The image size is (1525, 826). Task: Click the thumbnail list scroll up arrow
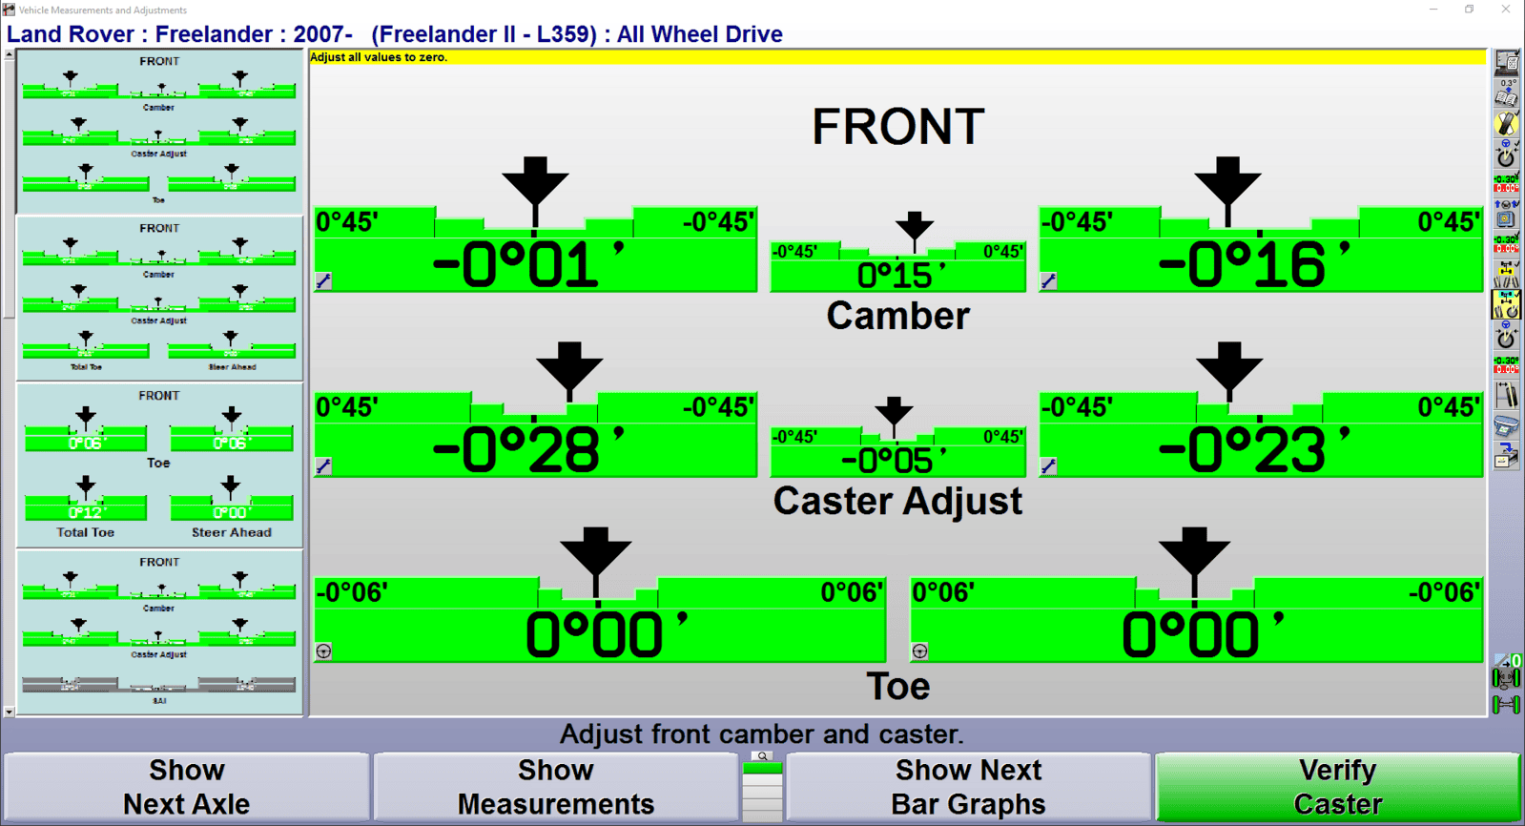pos(9,55)
